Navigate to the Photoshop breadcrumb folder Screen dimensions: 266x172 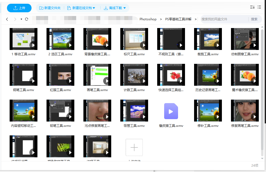click(148, 19)
